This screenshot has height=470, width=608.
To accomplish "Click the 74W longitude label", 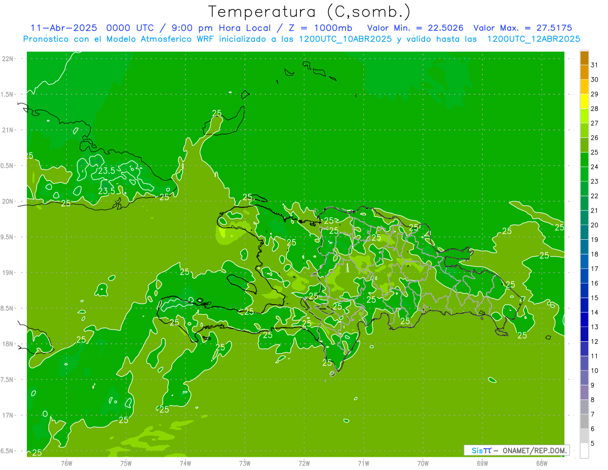I will tap(185, 463).
